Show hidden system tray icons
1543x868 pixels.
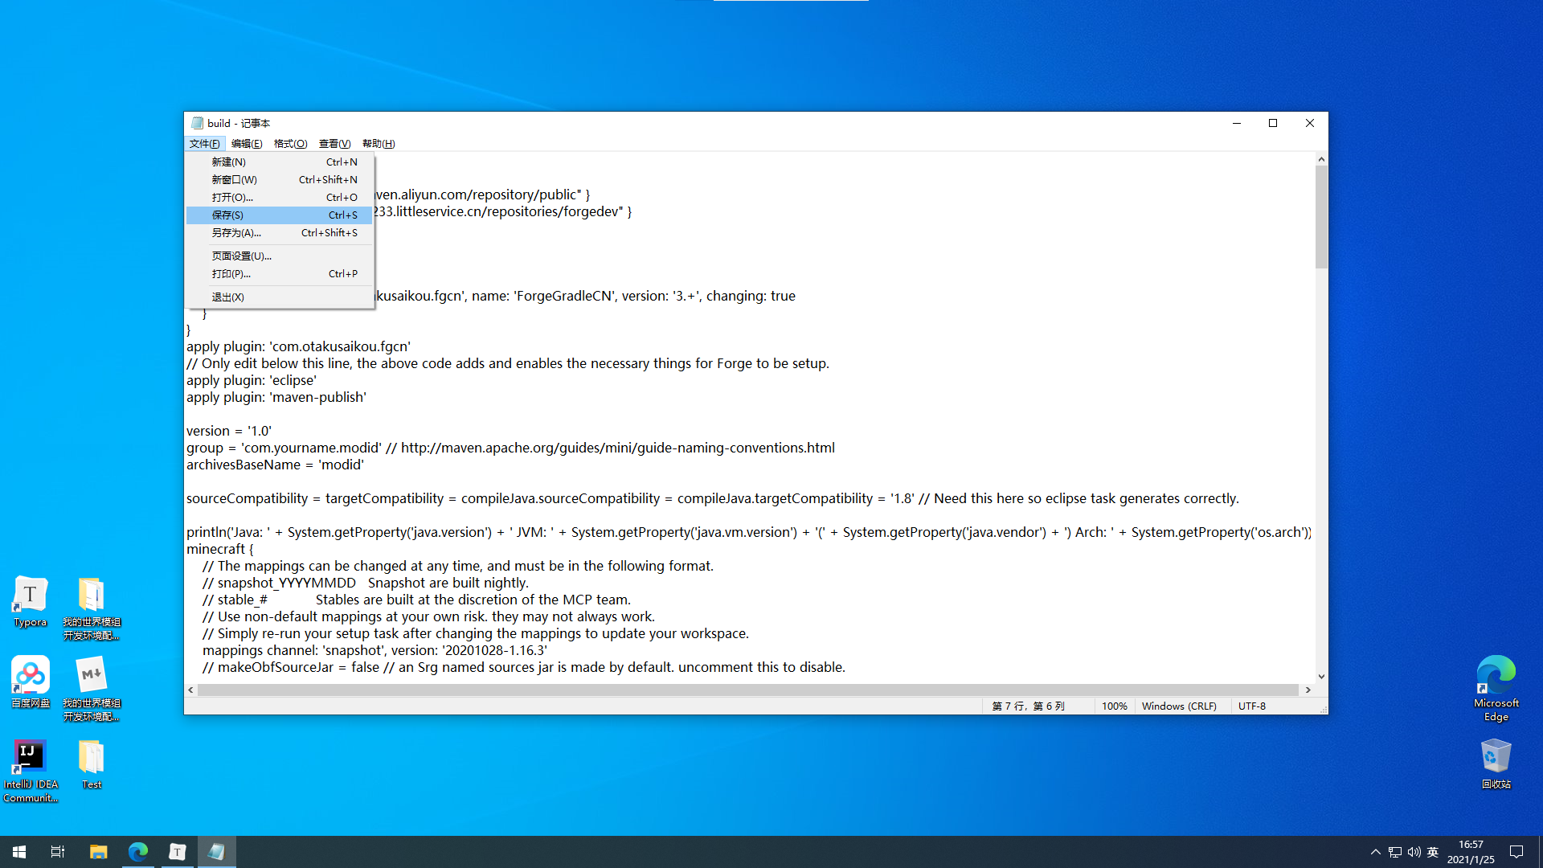pyautogui.click(x=1375, y=852)
